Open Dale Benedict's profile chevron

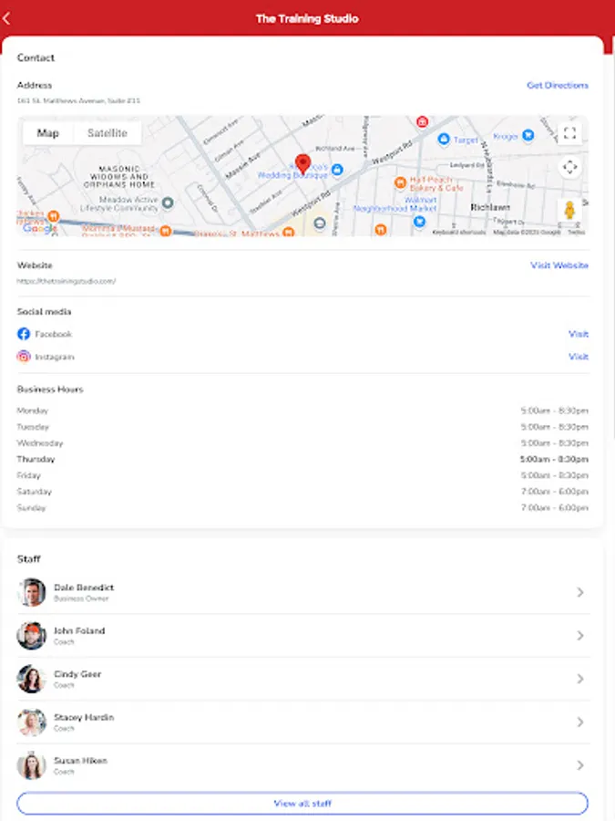pos(580,592)
